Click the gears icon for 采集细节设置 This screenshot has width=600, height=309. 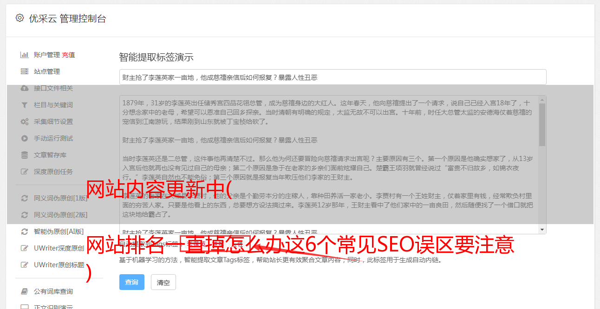25,122
